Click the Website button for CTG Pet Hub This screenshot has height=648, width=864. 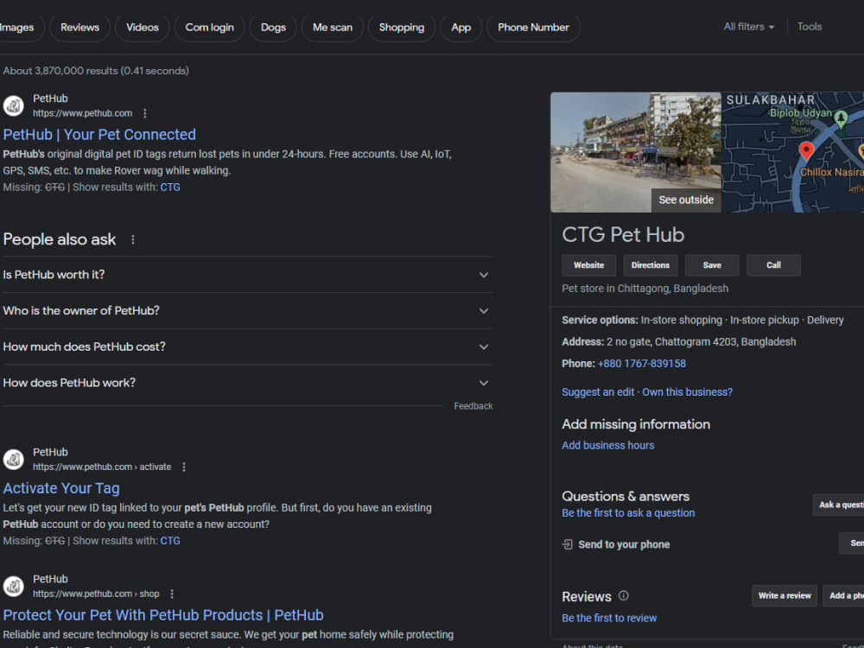point(588,265)
